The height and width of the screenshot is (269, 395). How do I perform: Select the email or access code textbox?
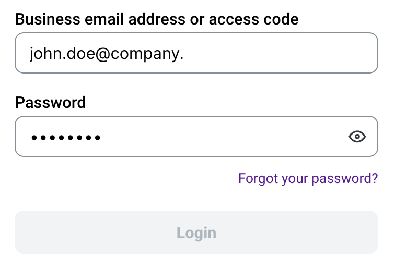click(x=196, y=53)
